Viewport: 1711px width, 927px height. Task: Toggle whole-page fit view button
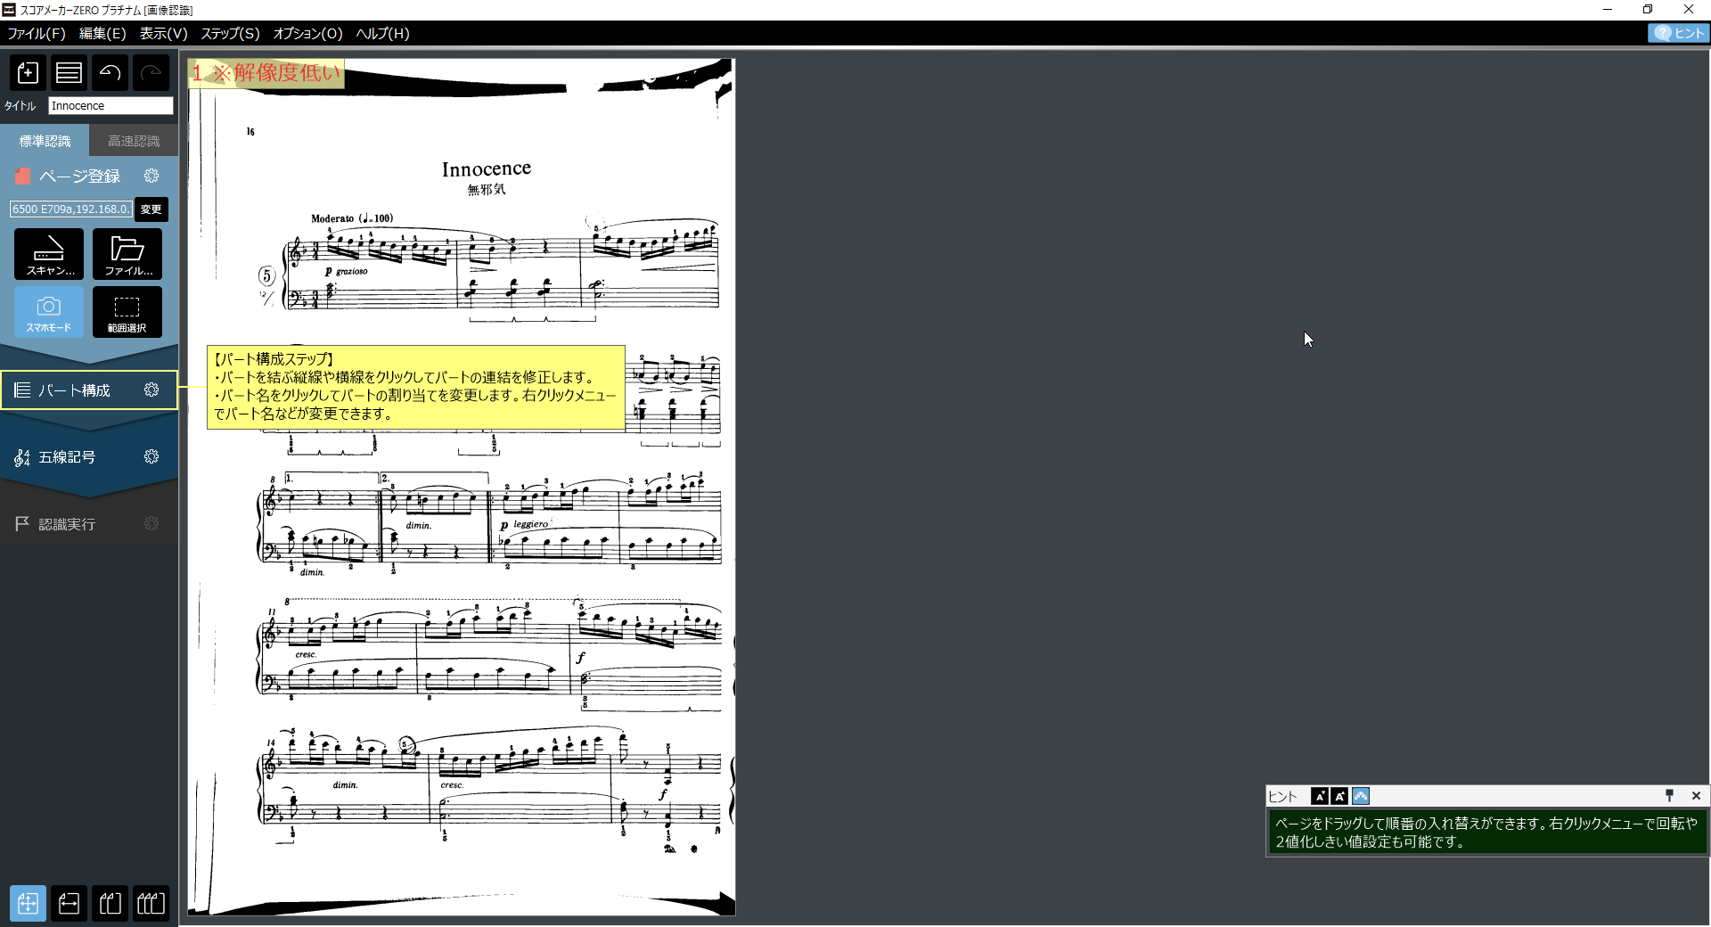tap(28, 903)
